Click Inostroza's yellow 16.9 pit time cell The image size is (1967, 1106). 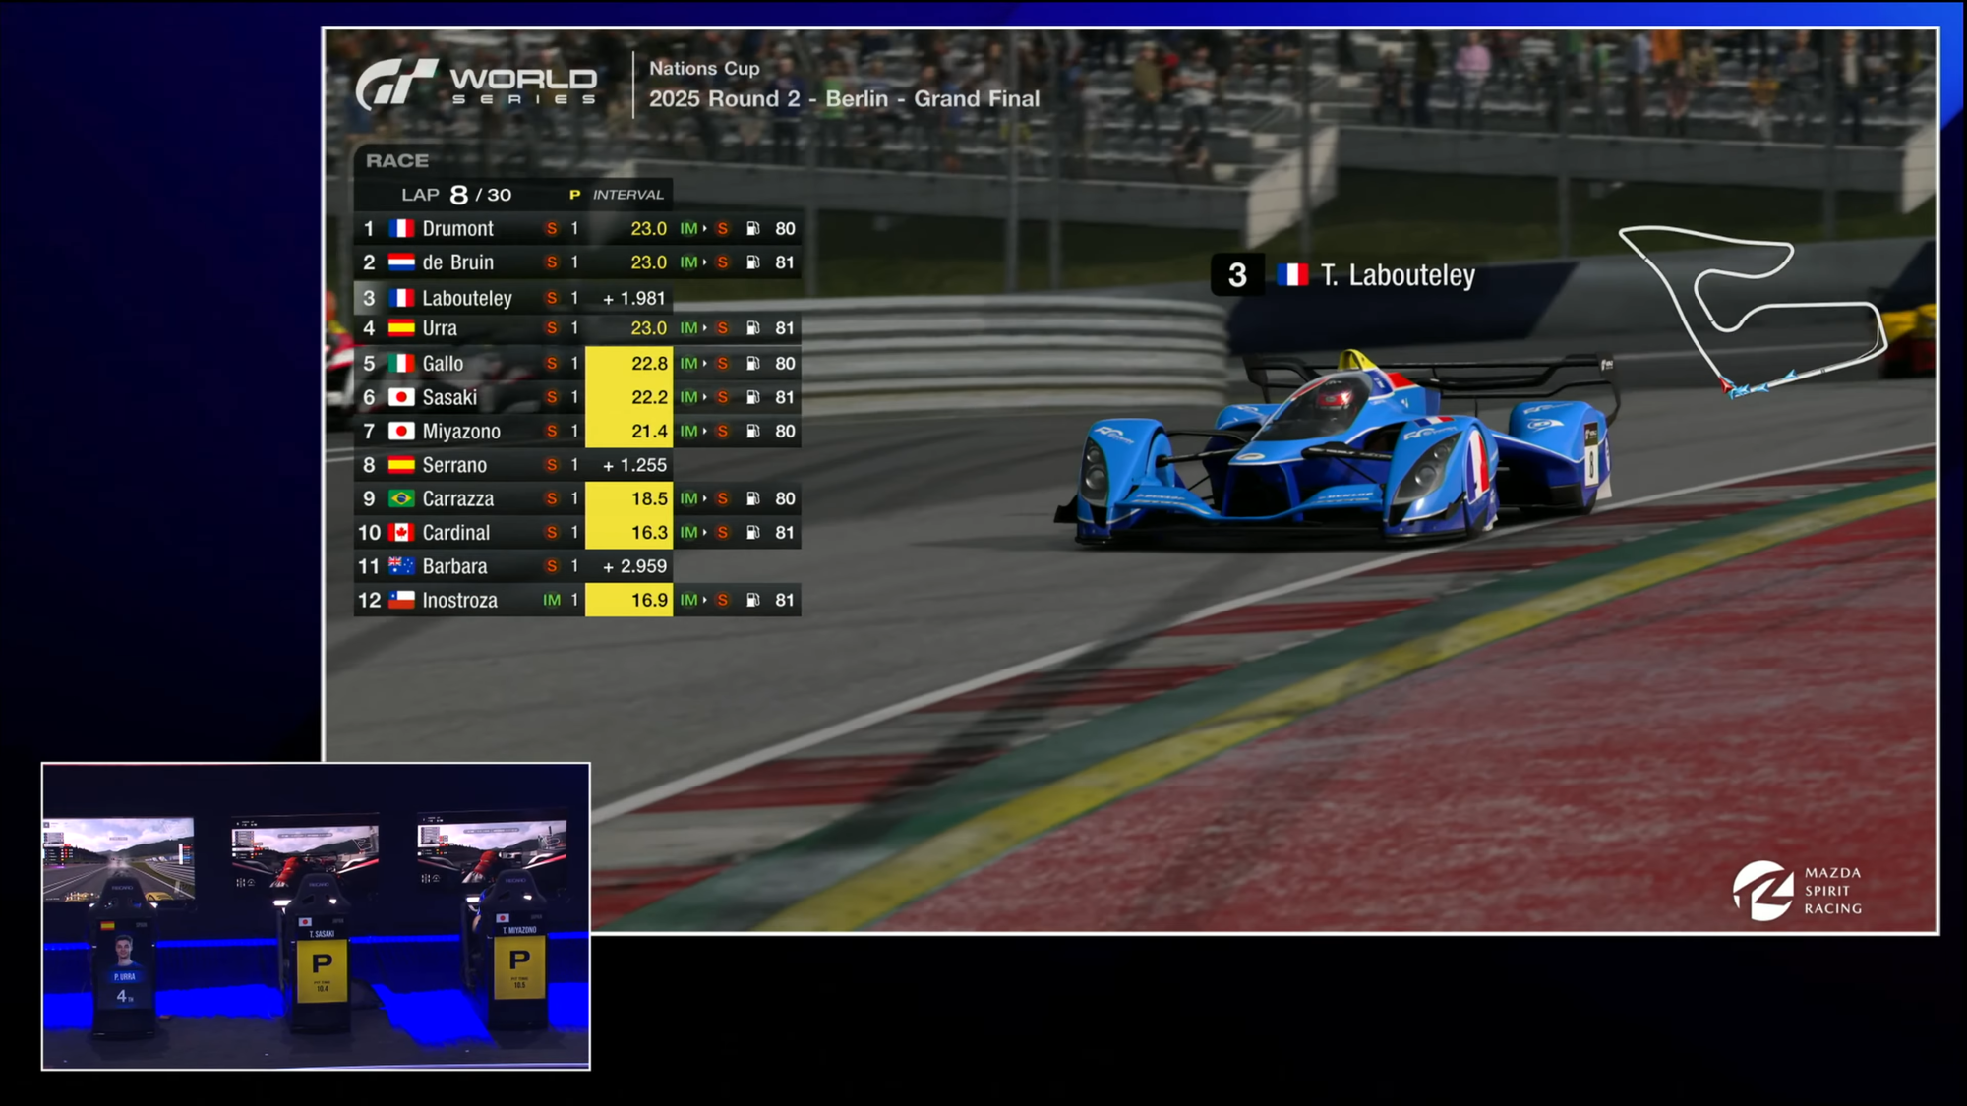[629, 600]
